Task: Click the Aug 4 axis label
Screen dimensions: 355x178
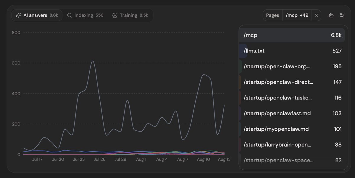Action: (162, 159)
